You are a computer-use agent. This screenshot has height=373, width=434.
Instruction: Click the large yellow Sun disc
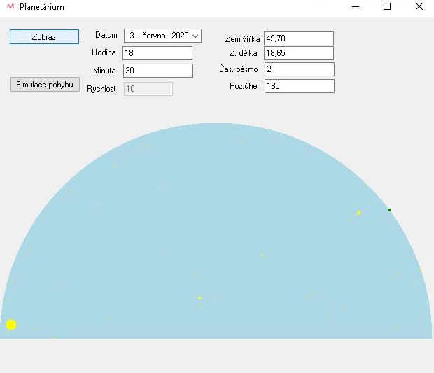(x=11, y=325)
